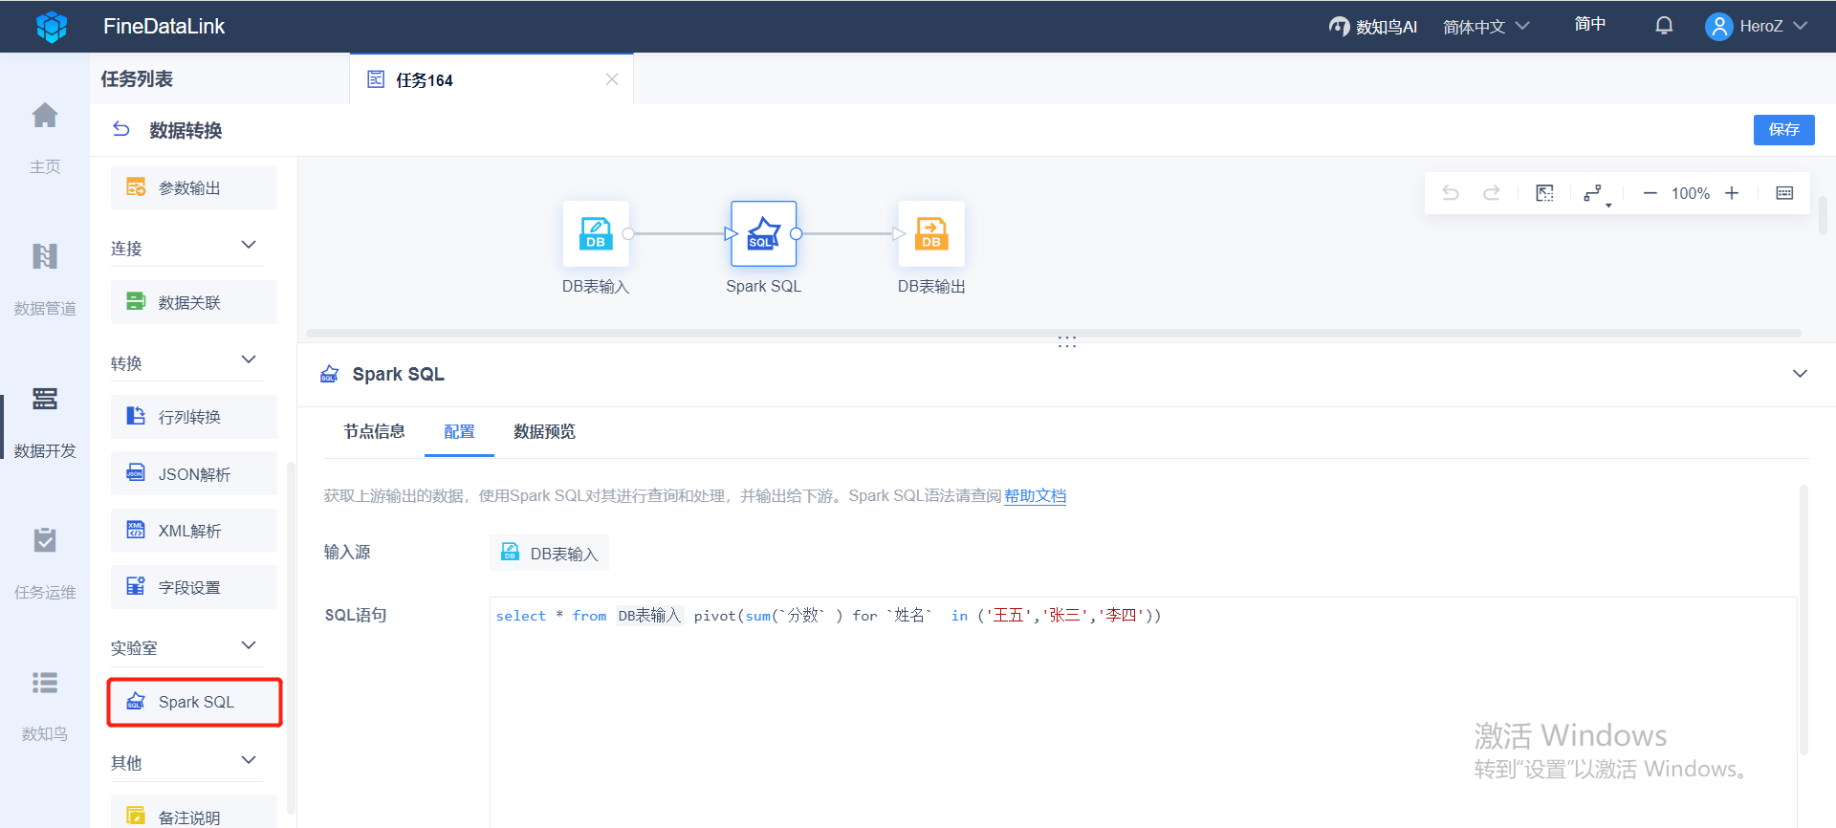This screenshot has height=828, width=1836.
Task: Switch to the 节点信息 tab
Action: click(374, 431)
